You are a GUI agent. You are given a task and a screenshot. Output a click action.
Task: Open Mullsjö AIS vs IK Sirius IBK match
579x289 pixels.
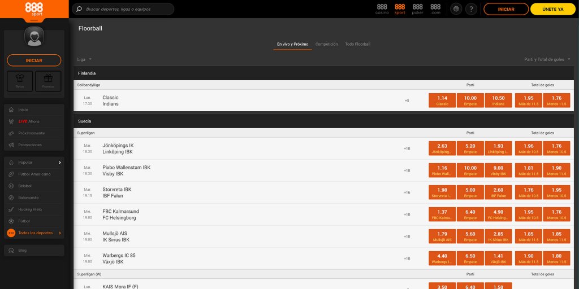(x=116, y=237)
